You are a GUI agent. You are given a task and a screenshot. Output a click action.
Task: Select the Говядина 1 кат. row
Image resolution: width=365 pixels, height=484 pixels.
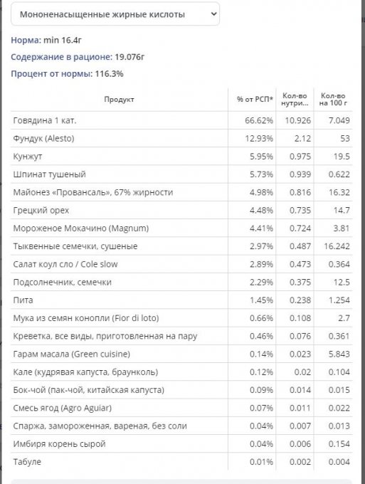(181, 120)
